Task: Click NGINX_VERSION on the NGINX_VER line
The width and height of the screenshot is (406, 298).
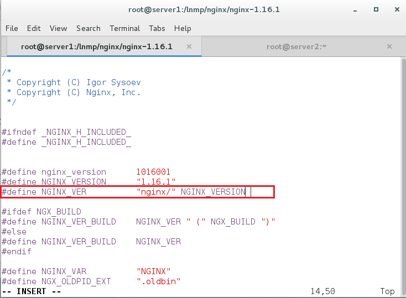Action: [x=213, y=192]
